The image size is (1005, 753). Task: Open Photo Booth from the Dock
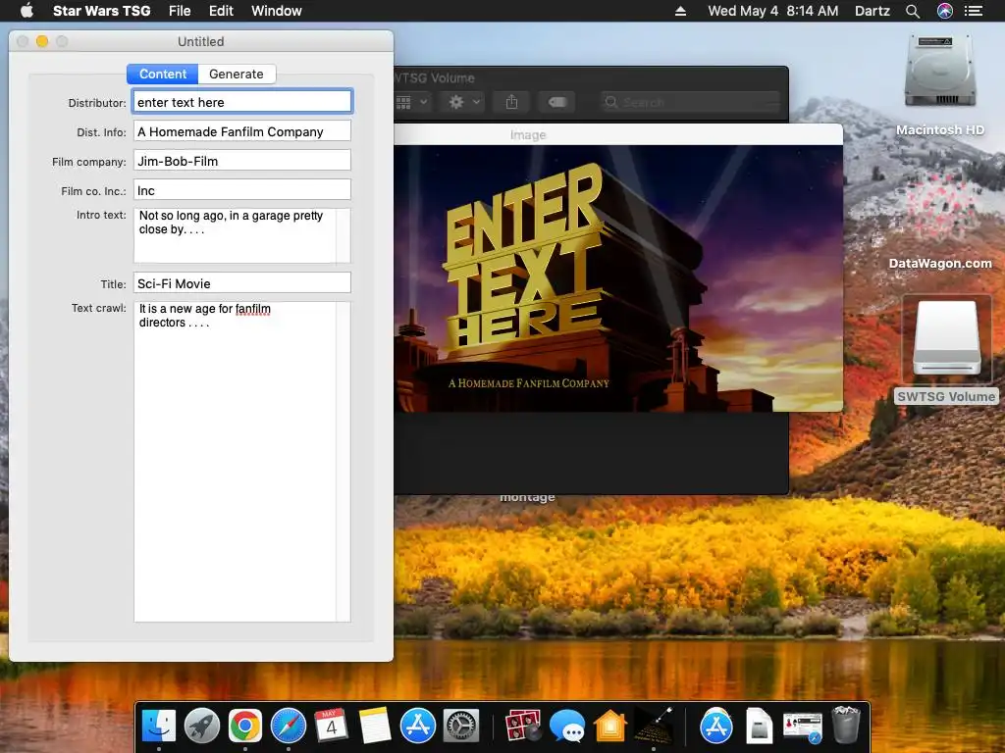523,726
